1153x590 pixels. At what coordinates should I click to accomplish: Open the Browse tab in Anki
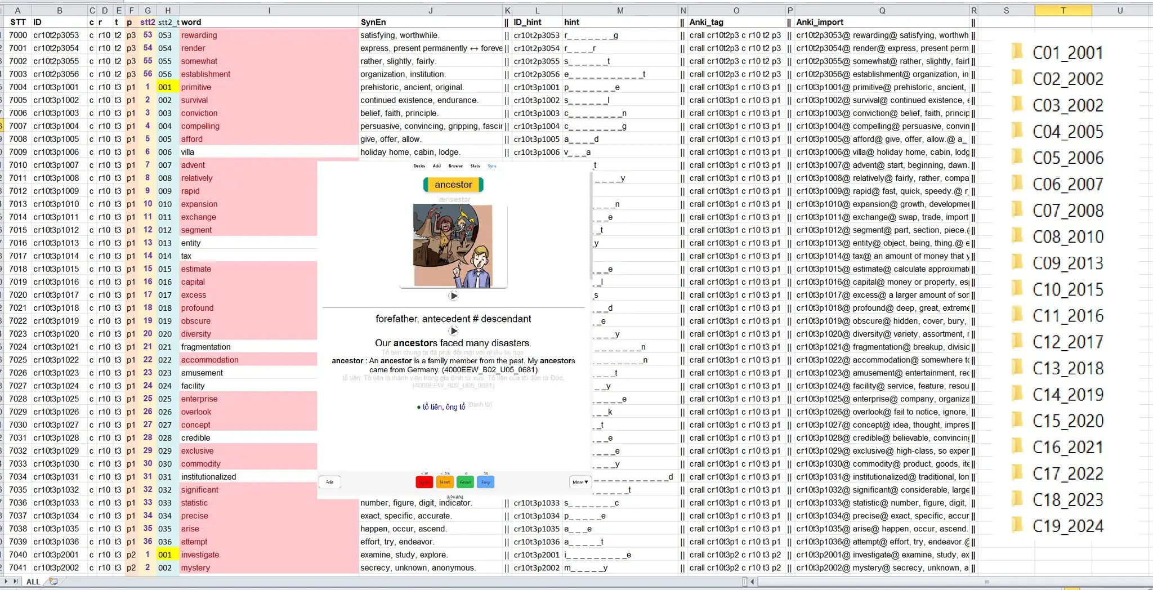click(455, 166)
